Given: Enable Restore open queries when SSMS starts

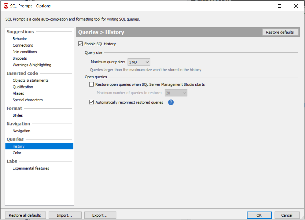Looking at the screenshot, I should pos(91,84).
